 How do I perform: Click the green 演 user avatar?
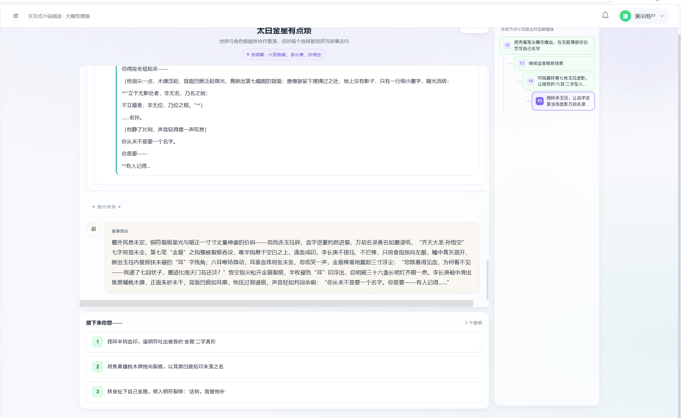[625, 16]
